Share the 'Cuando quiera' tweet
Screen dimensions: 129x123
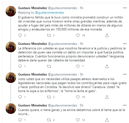coord(107,120)
